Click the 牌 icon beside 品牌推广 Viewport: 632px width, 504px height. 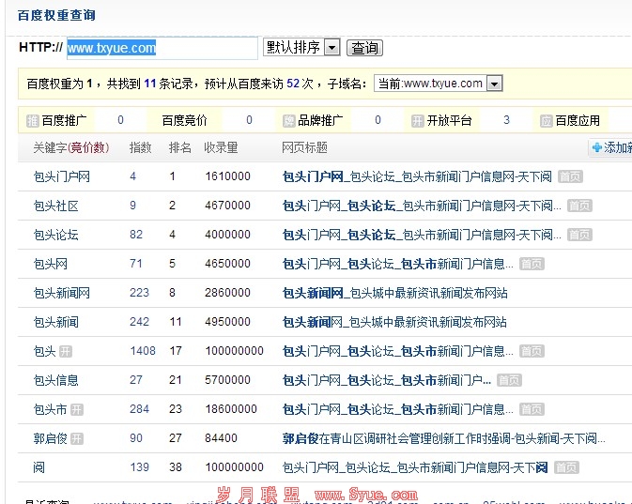click(288, 120)
